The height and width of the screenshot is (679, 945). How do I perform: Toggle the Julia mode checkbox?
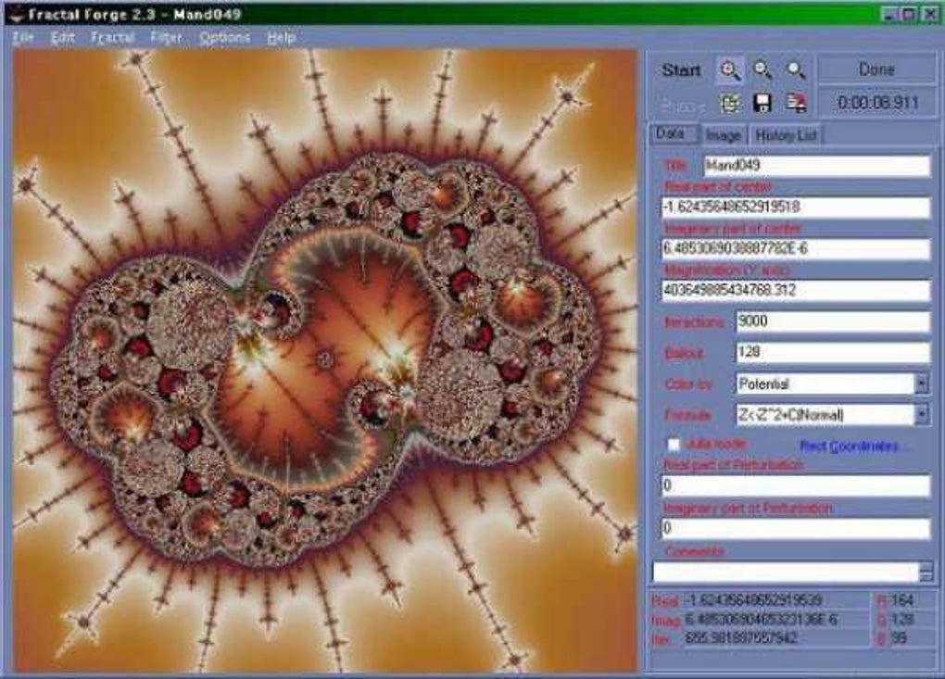pyautogui.click(x=674, y=445)
